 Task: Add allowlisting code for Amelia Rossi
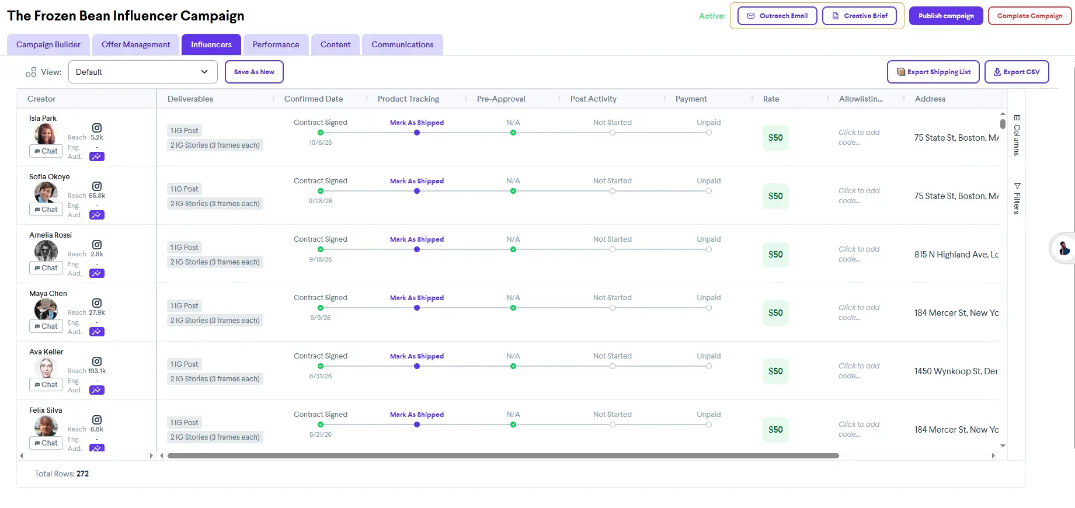coord(859,254)
